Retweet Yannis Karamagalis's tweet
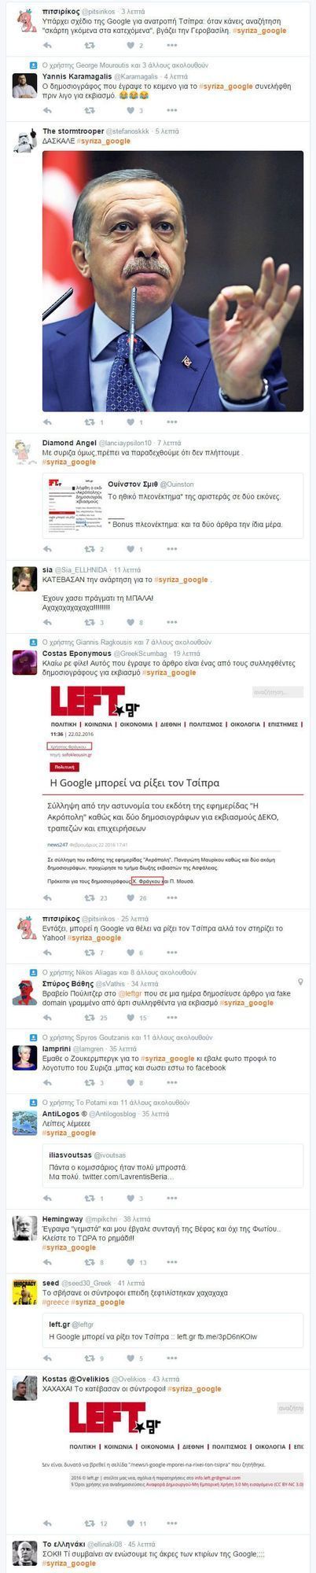The width and height of the screenshot is (316, 1573). click(90, 109)
